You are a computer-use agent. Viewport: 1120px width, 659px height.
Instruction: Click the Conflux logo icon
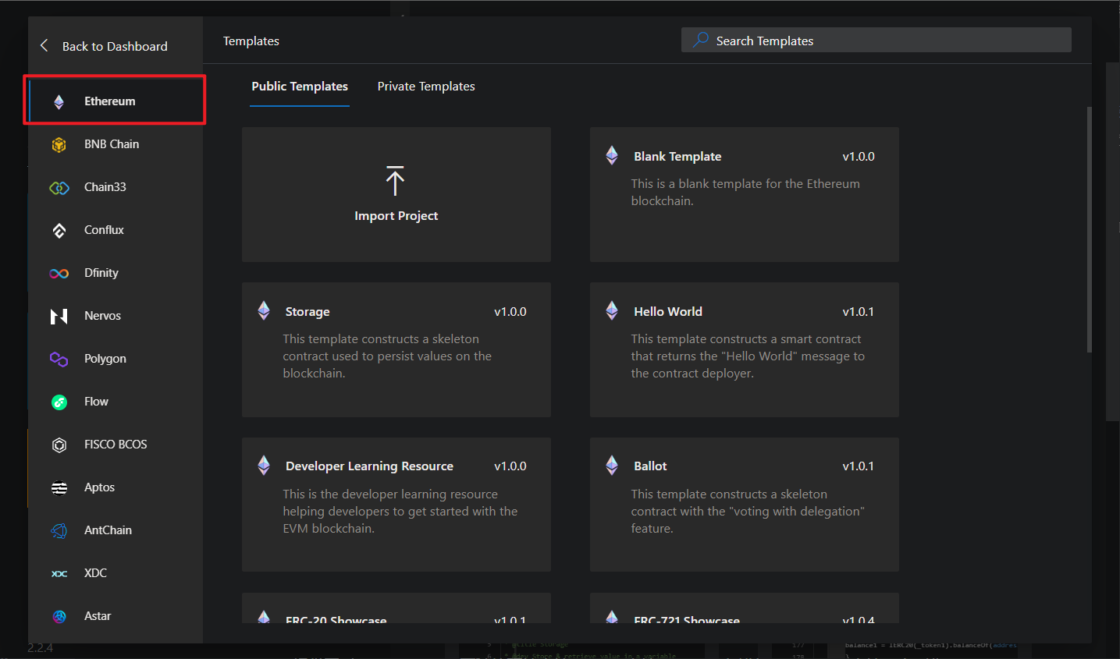59,230
